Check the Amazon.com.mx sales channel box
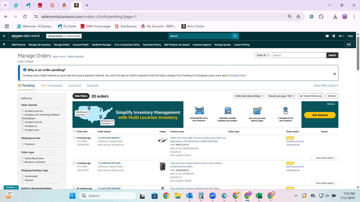360x202 pixels. click(23, 111)
